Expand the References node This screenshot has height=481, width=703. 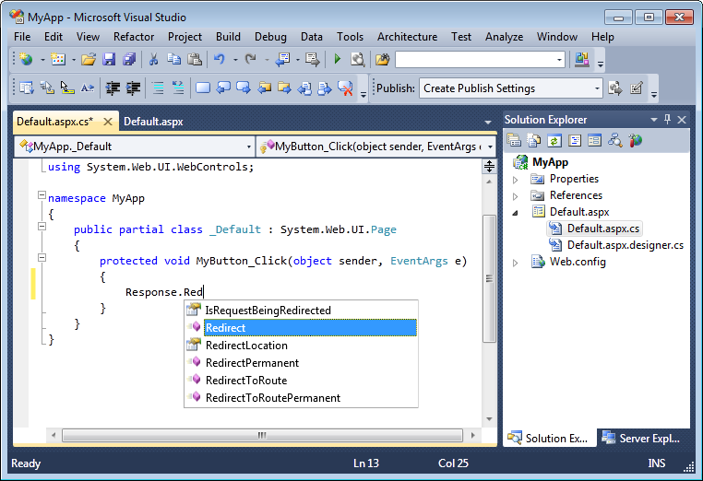pyautogui.click(x=515, y=196)
